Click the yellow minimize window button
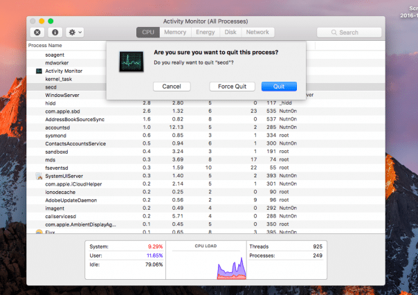Image resolution: width=418 pixels, height=295 pixels. point(42,21)
